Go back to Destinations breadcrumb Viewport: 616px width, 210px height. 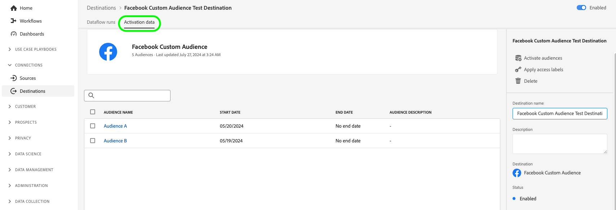pos(101,8)
